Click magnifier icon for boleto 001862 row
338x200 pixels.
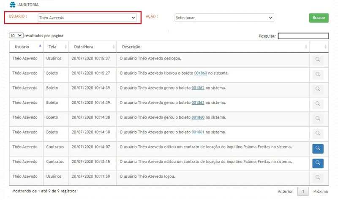click(318, 89)
